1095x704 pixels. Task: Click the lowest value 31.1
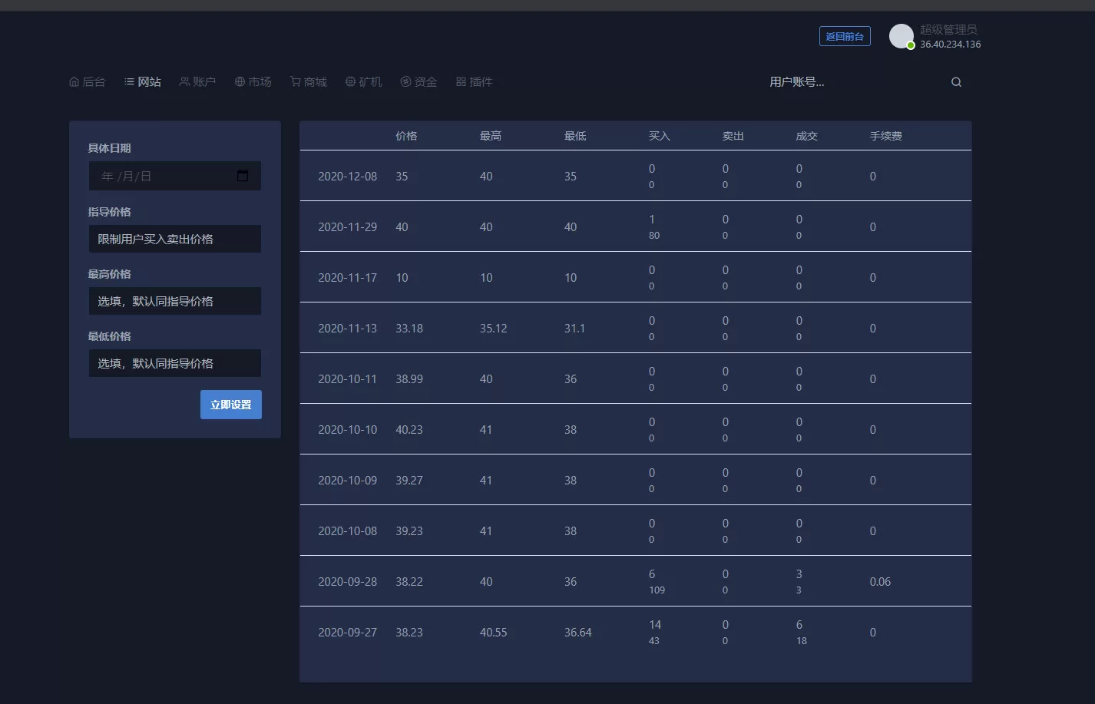click(574, 329)
